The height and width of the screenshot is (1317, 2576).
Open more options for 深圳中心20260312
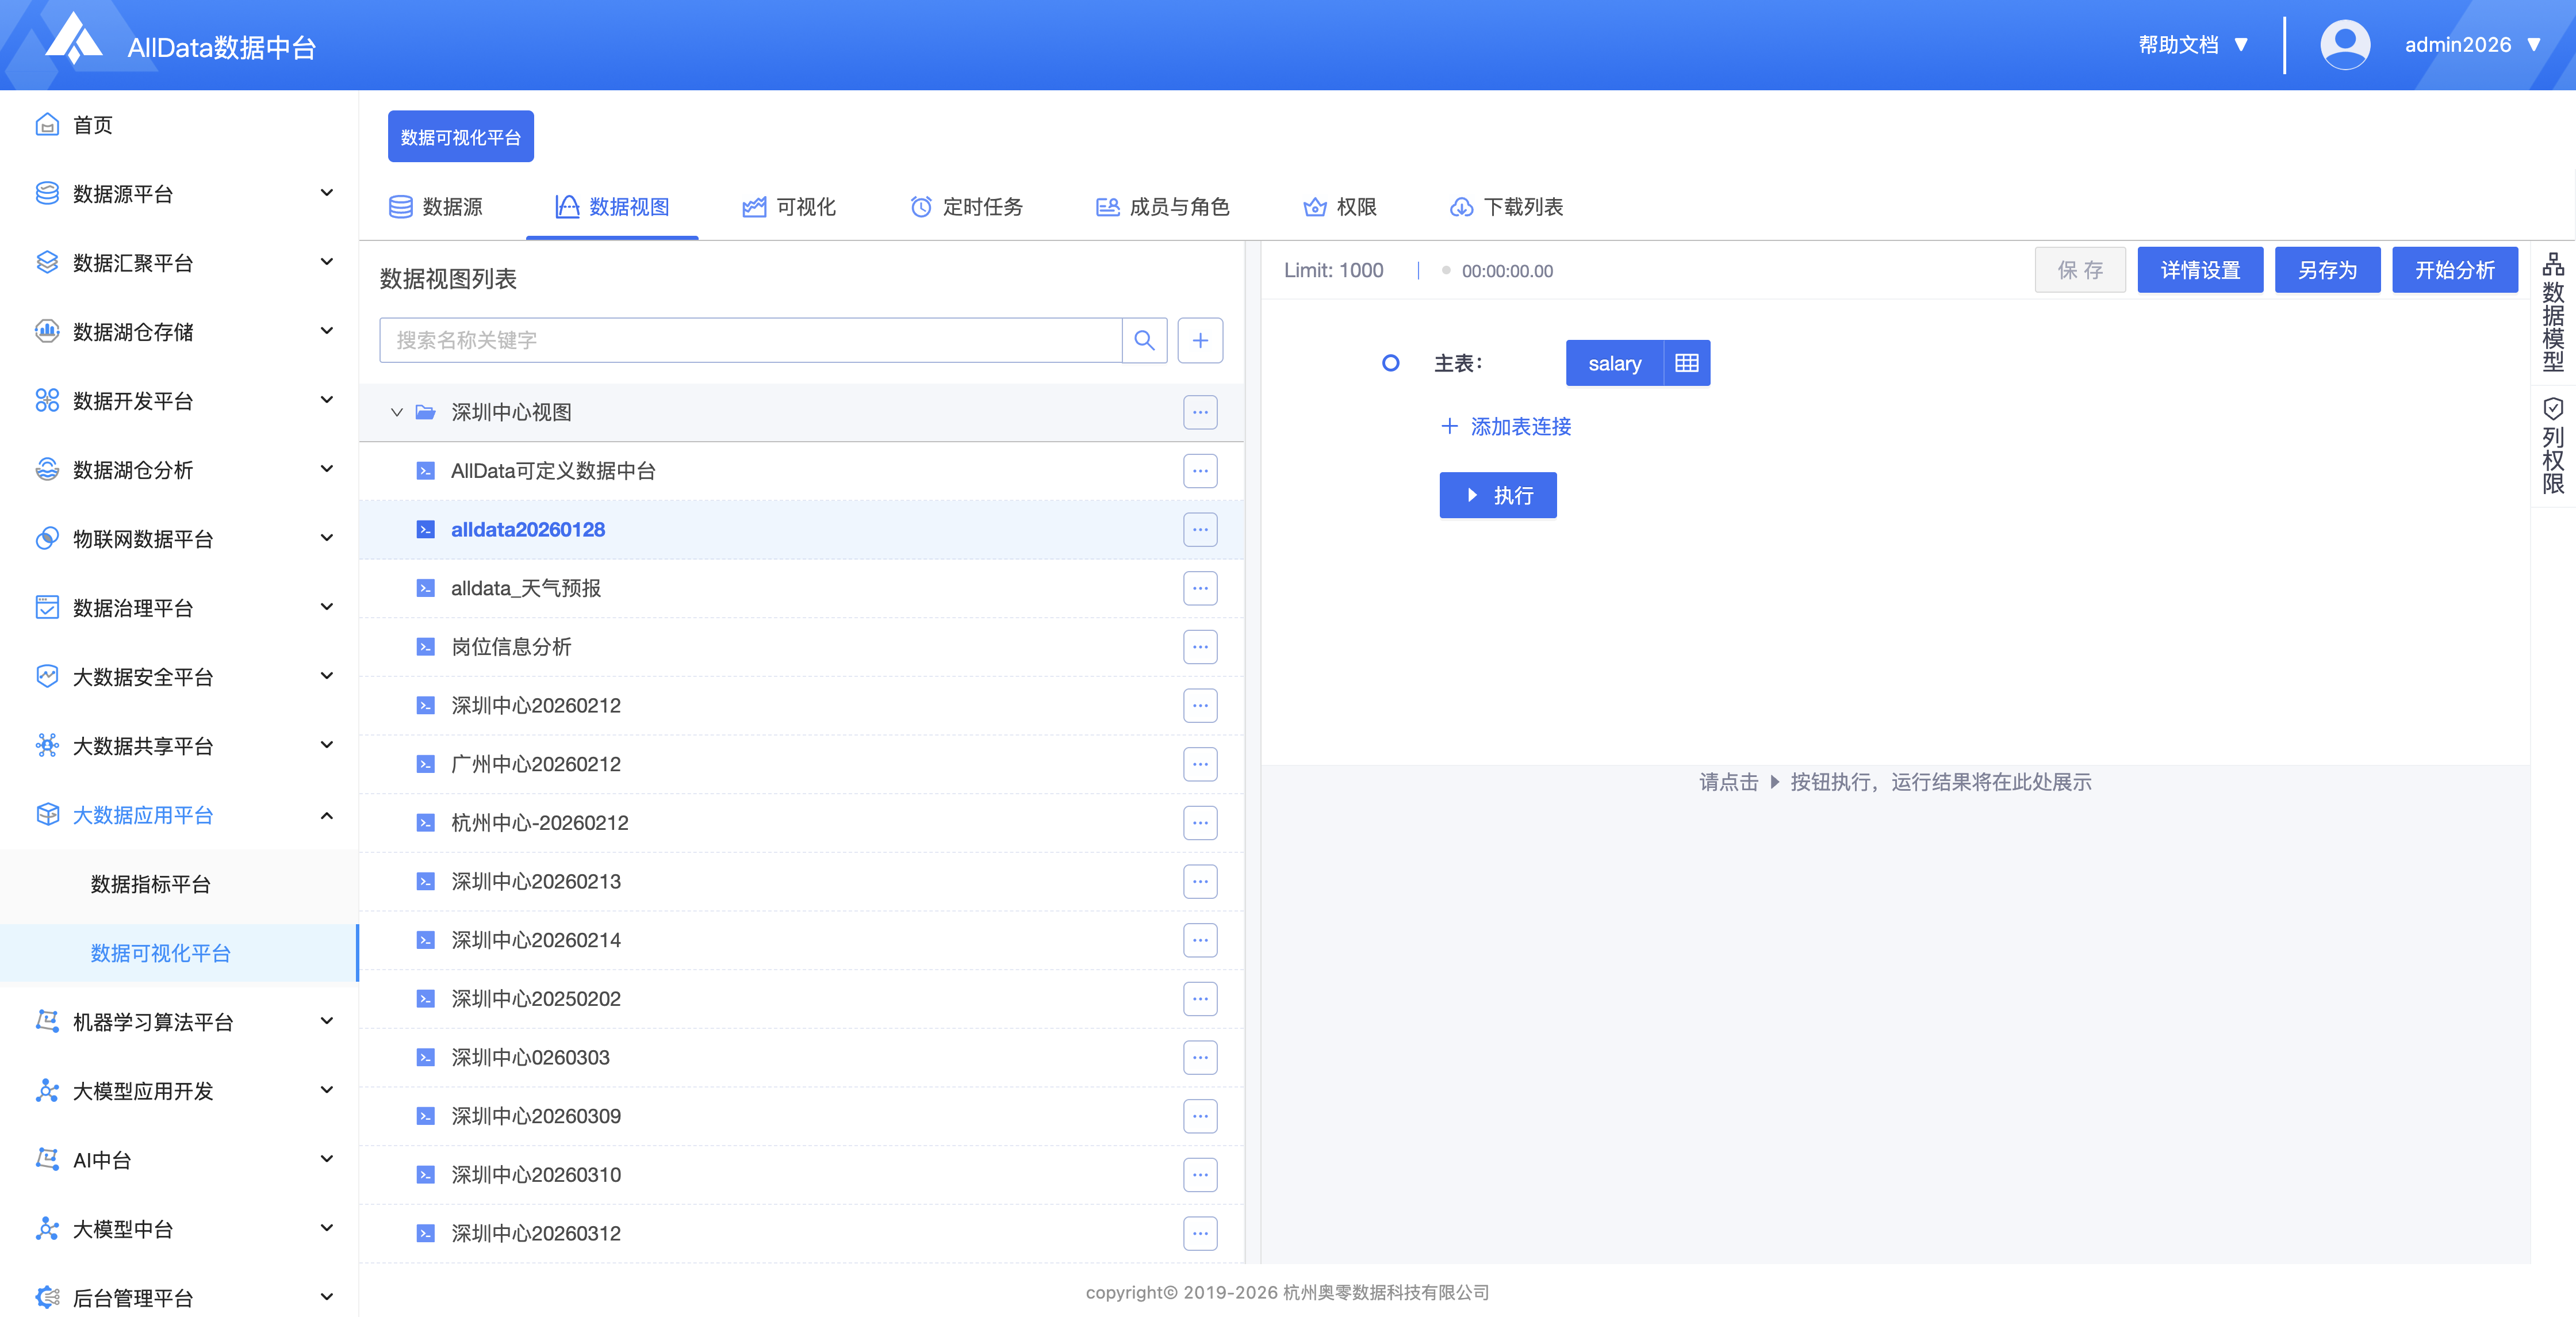pyautogui.click(x=1200, y=1234)
